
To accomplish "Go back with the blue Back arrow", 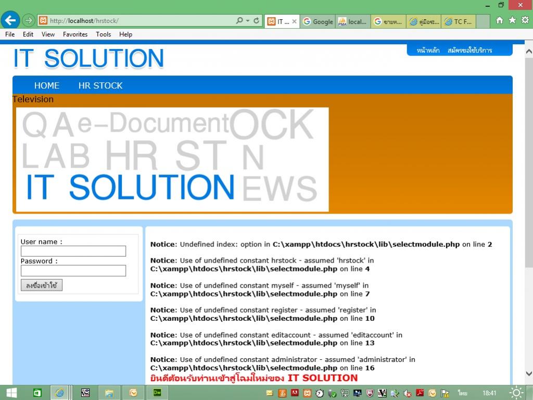I will click(10, 20).
